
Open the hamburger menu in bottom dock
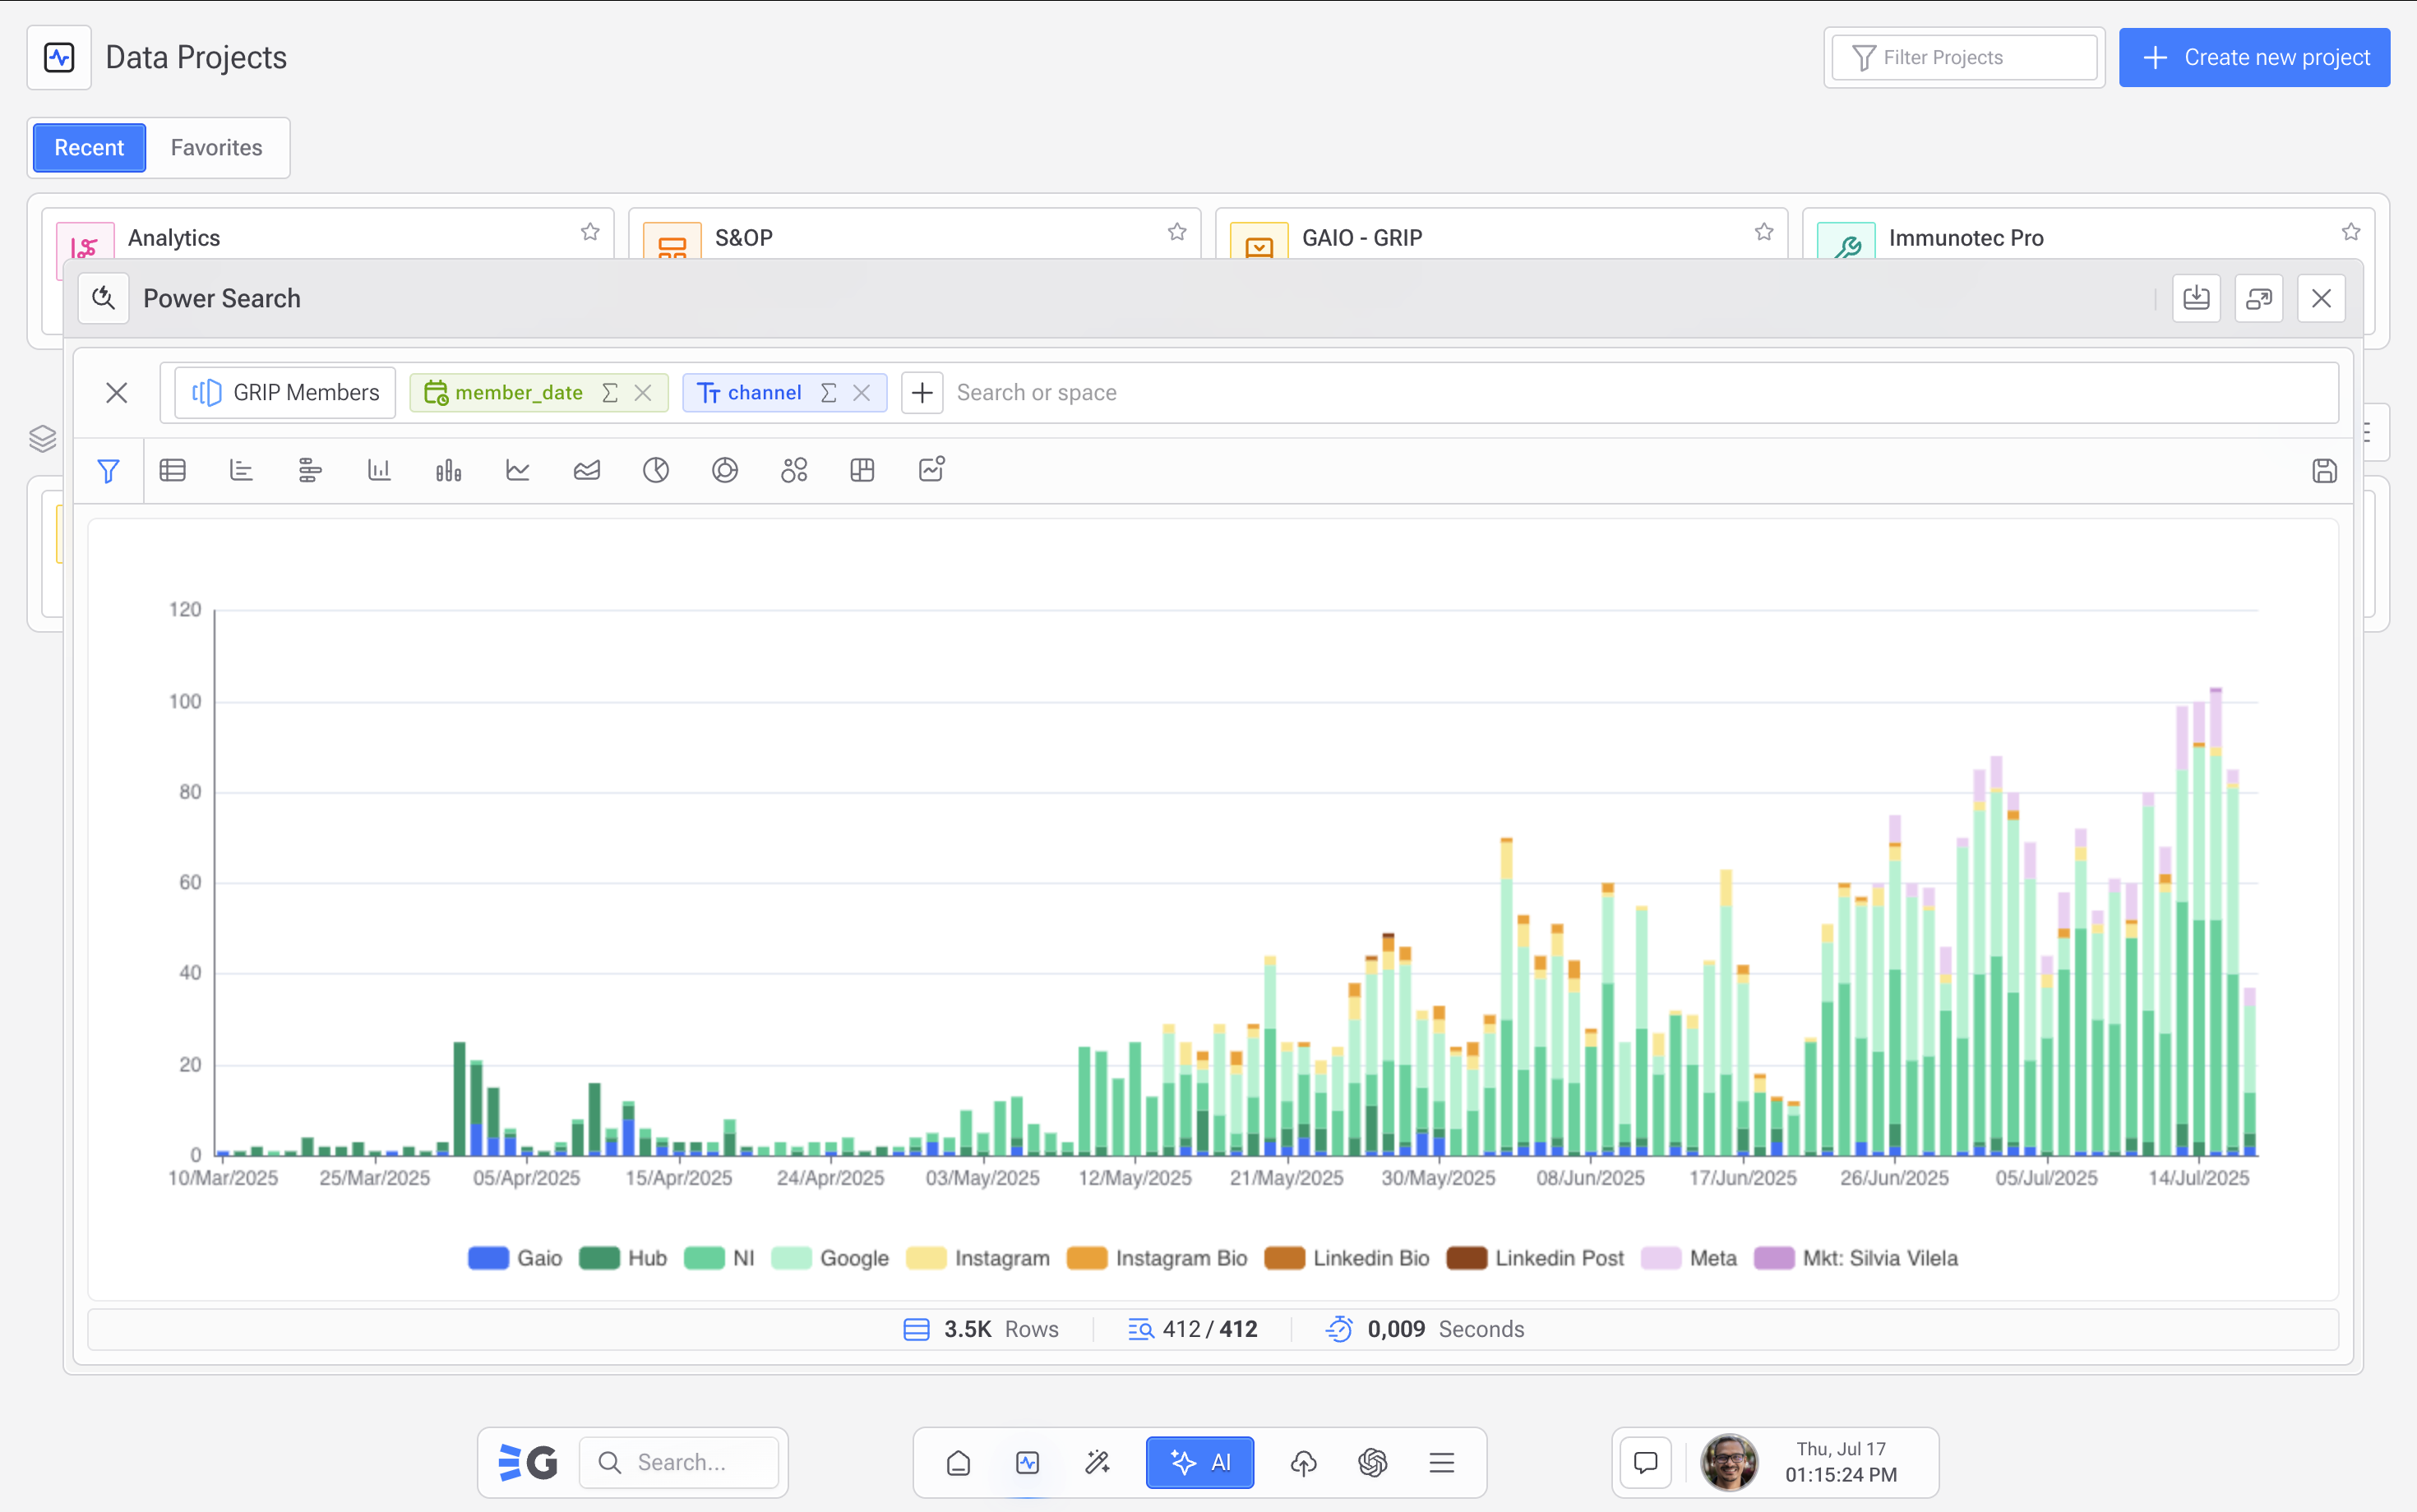[1440, 1463]
